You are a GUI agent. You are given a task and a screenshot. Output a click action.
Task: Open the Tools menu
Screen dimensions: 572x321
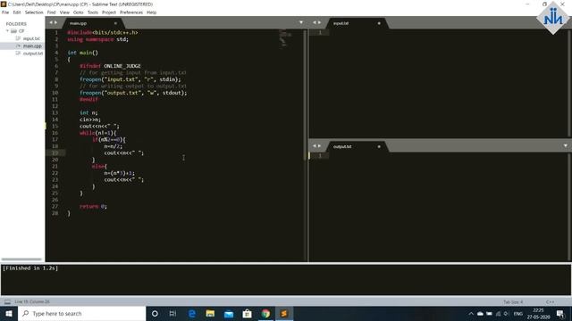coord(93,12)
